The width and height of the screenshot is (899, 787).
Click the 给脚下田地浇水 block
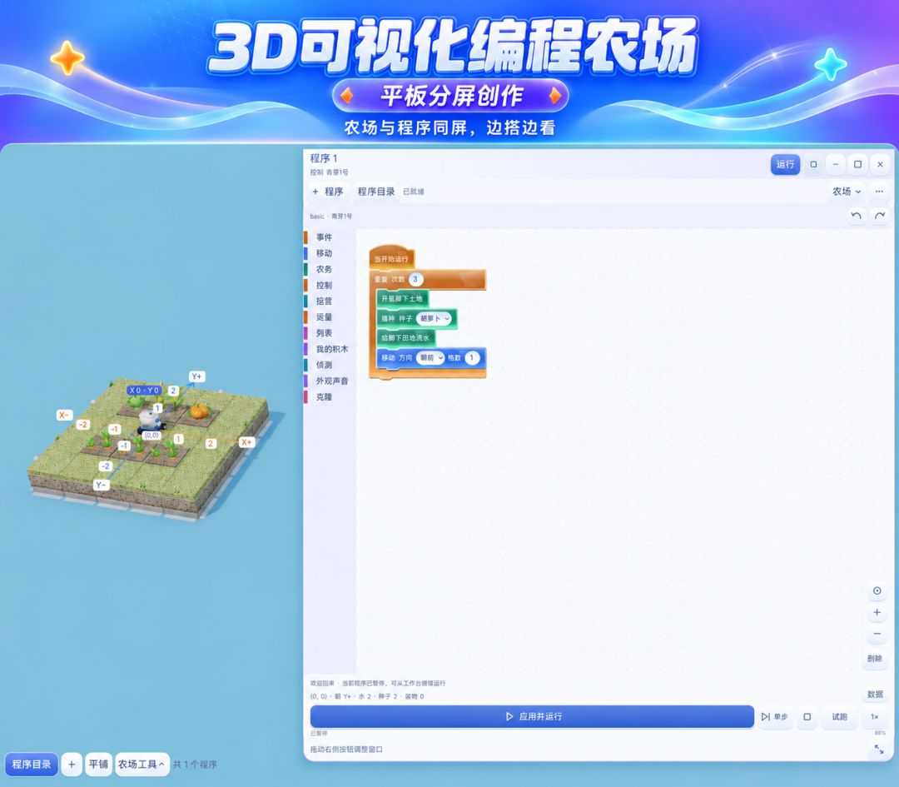(405, 338)
